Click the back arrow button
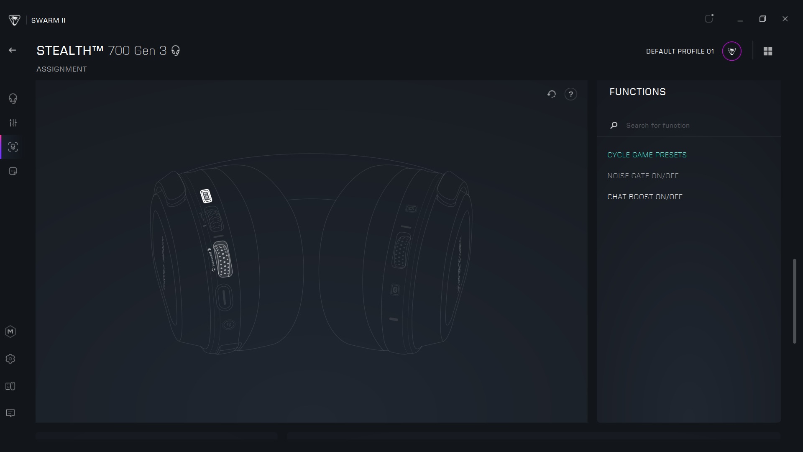The width and height of the screenshot is (803, 452). (x=13, y=50)
